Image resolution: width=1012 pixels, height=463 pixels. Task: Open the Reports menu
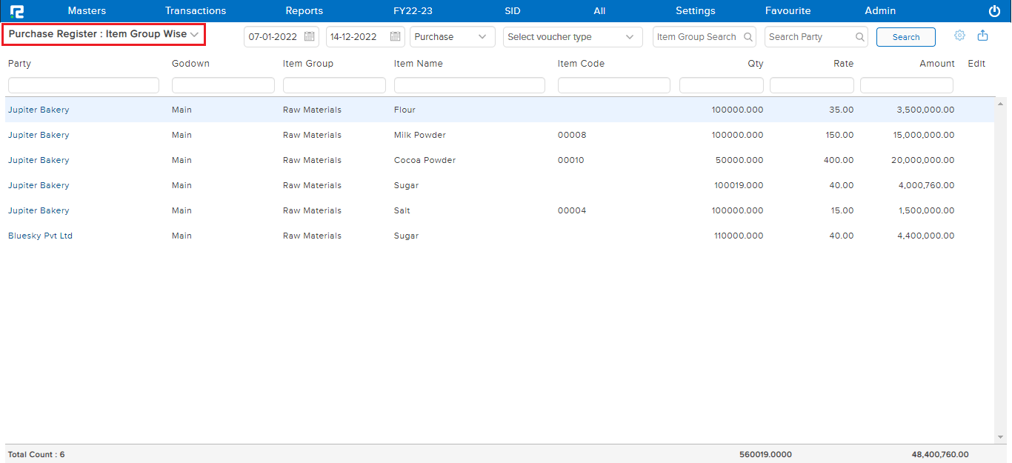pyautogui.click(x=304, y=11)
